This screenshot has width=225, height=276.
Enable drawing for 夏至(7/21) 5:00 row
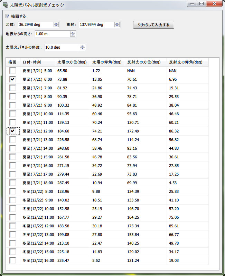(x=13, y=70)
